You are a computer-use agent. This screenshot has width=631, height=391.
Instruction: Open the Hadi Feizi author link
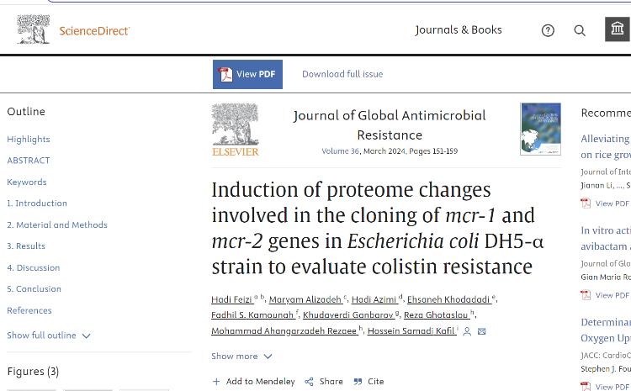click(231, 300)
